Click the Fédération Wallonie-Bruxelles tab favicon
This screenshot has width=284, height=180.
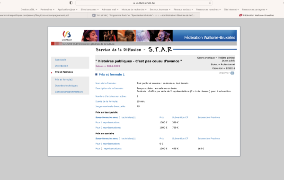240,16
